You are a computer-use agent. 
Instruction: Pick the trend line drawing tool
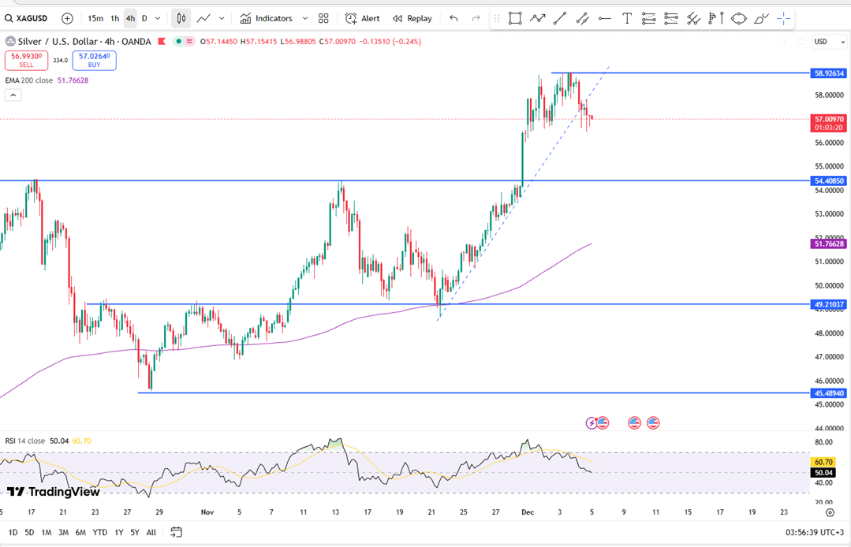pos(560,18)
